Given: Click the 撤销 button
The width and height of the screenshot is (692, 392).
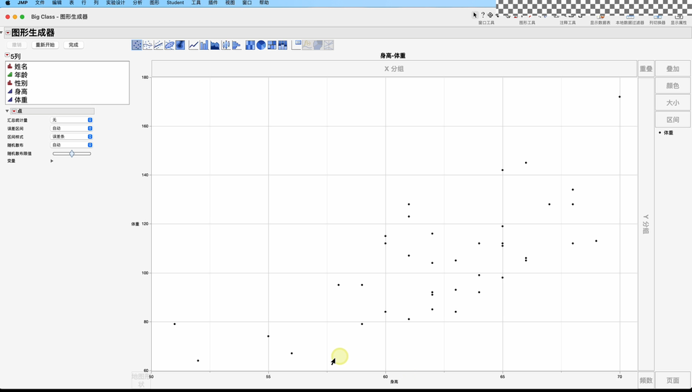Looking at the screenshot, I should click(x=17, y=45).
